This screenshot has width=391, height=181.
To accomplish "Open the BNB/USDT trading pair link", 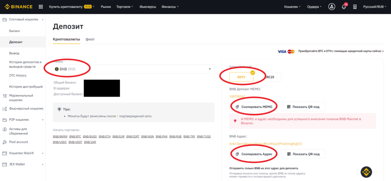I will (x=75, y=142).
